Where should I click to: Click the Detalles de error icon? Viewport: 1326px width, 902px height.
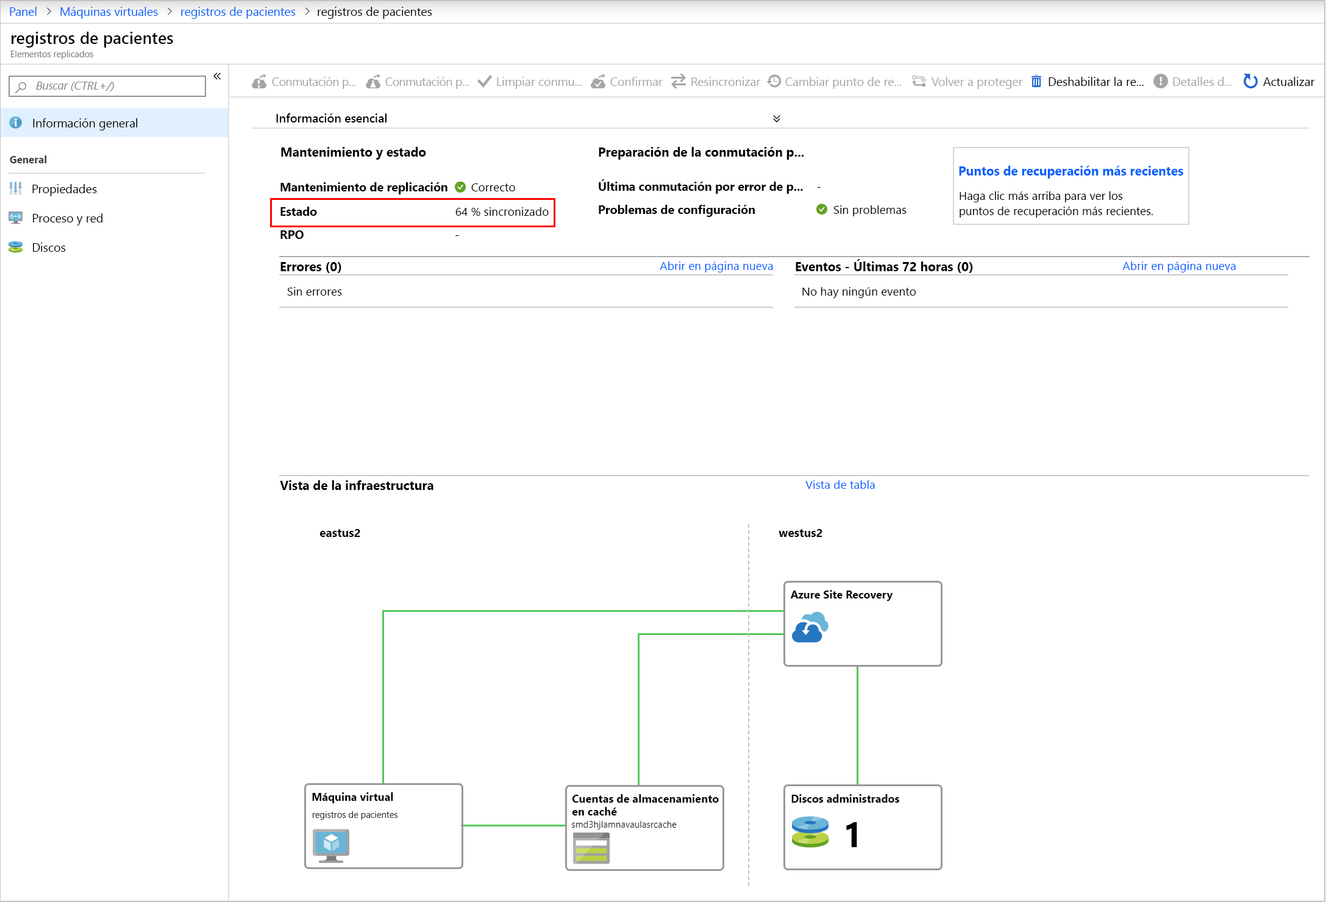[x=1160, y=81]
